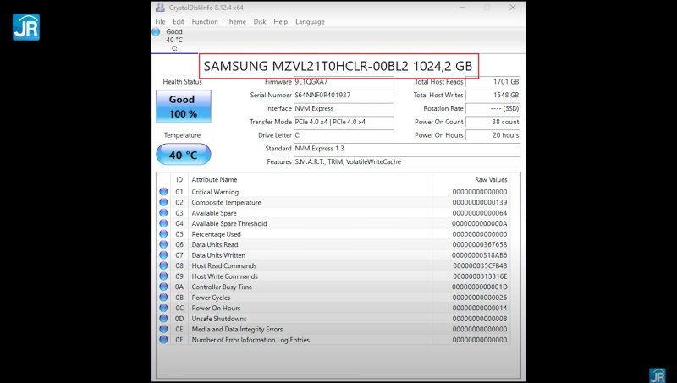Select the Media and Data Integrity Errors row

[338, 329]
